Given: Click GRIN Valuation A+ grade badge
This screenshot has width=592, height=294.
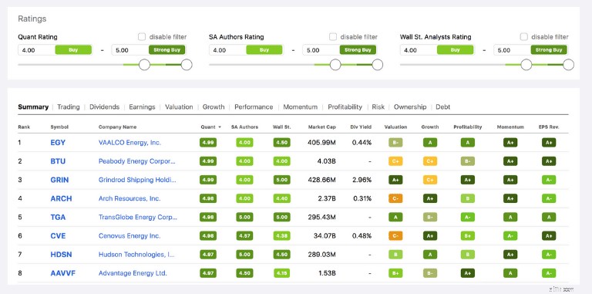Looking at the screenshot, I should coord(395,180).
